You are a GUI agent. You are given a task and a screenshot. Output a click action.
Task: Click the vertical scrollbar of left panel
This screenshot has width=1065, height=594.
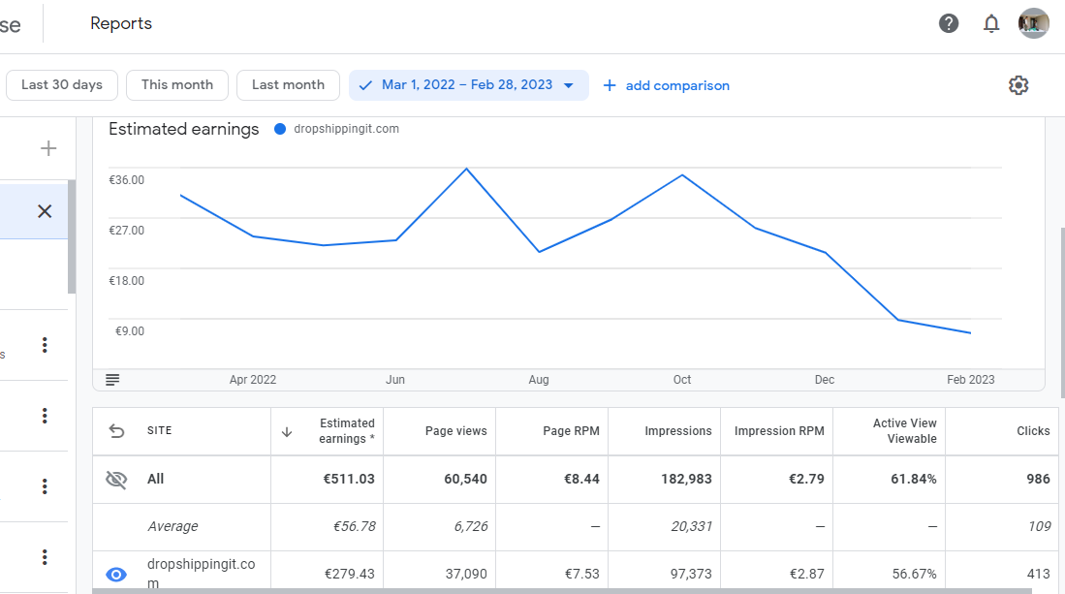pyautogui.click(x=72, y=236)
